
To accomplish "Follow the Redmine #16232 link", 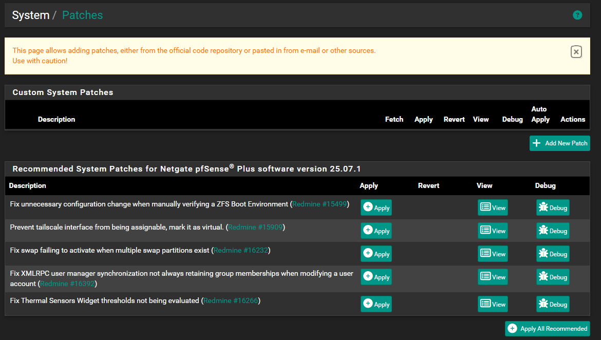I will click(240, 251).
